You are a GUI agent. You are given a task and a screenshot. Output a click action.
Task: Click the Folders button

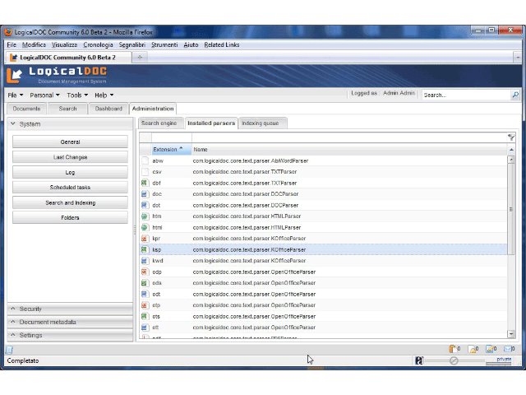point(70,217)
